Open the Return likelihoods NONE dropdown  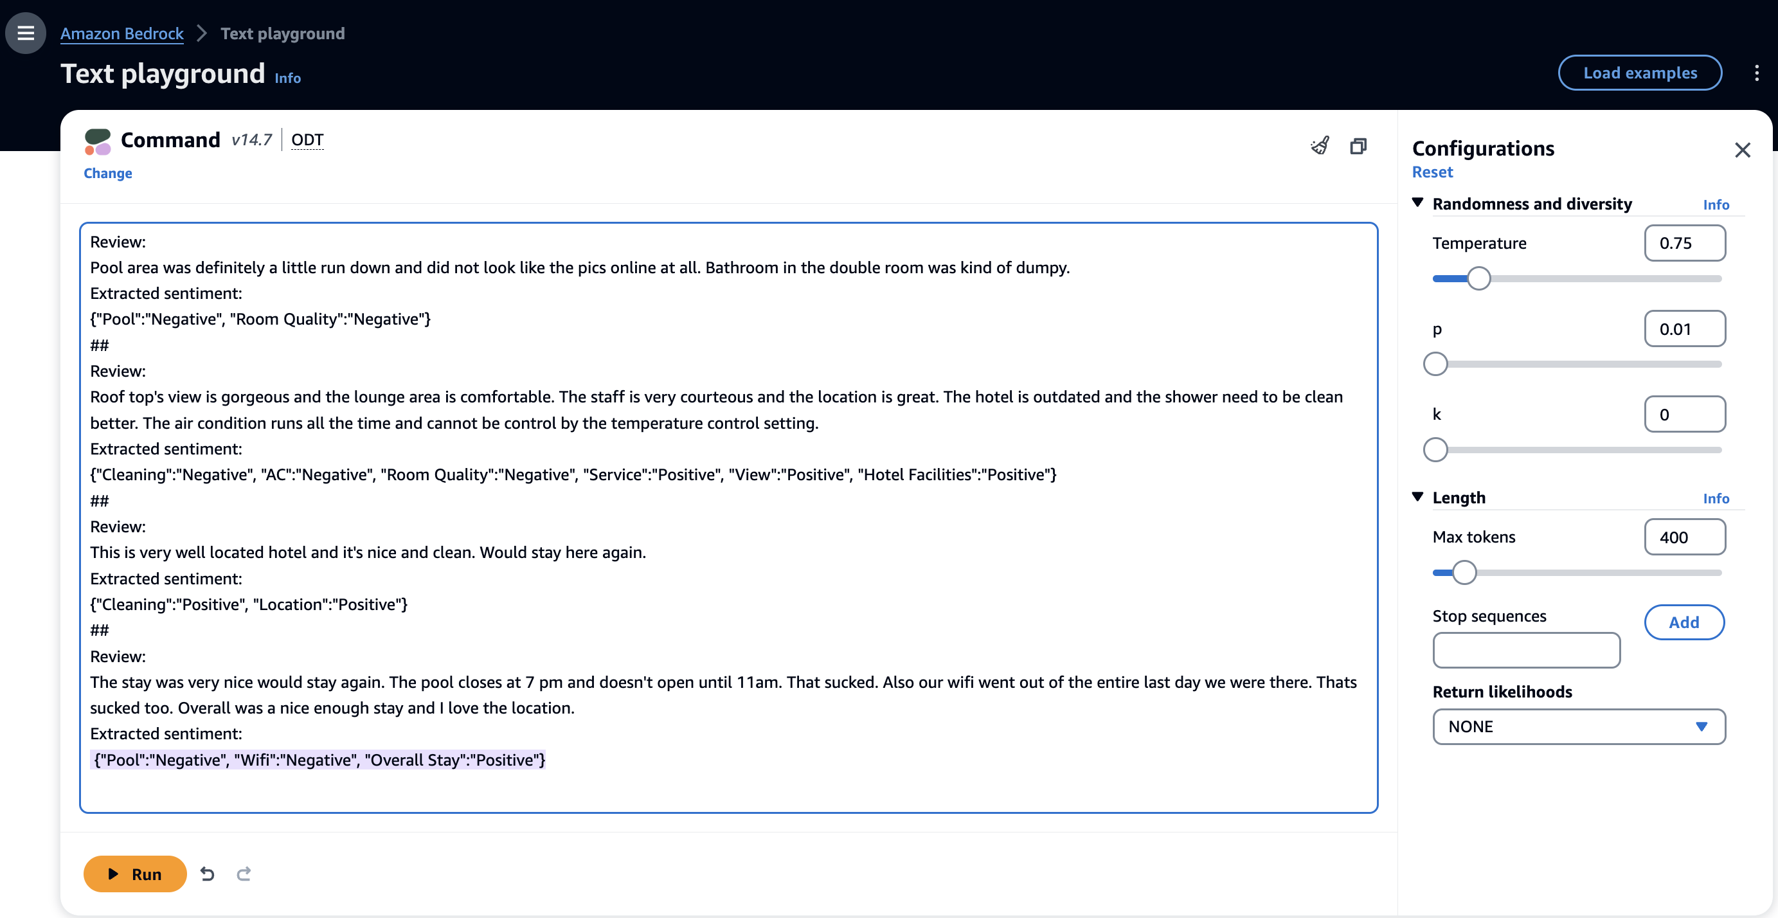pyautogui.click(x=1579, y=726)
